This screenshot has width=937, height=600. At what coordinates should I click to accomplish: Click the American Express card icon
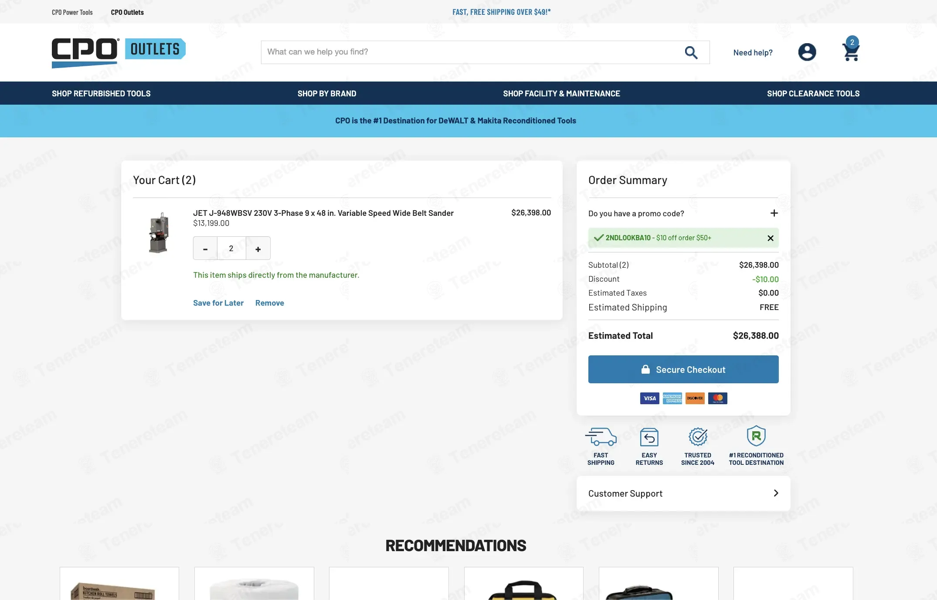[x=672, y=398]
